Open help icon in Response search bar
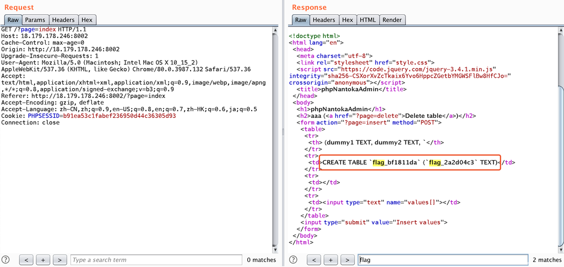Image resolution: width=564 pixels, height=267 pixels. pyautogui.click(x=293, y=260)
